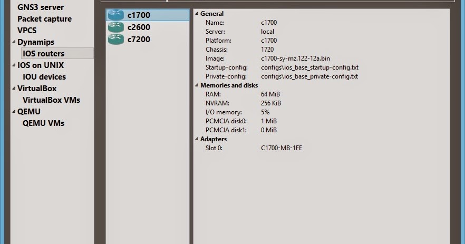Viewport: 465px width, 244px height.
Task: Collapse the Adapters section arrow
Action: [x=197, y=139]
